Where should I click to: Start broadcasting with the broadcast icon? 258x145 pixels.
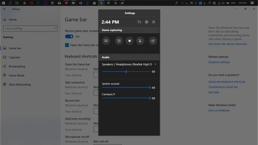153,41
